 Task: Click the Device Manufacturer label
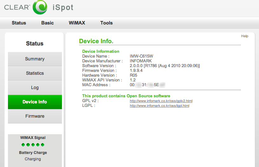pos(103,61)
